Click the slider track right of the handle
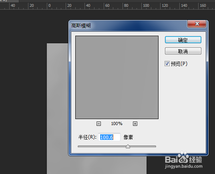This screenshot has width=215, height=174. (143, 146)
